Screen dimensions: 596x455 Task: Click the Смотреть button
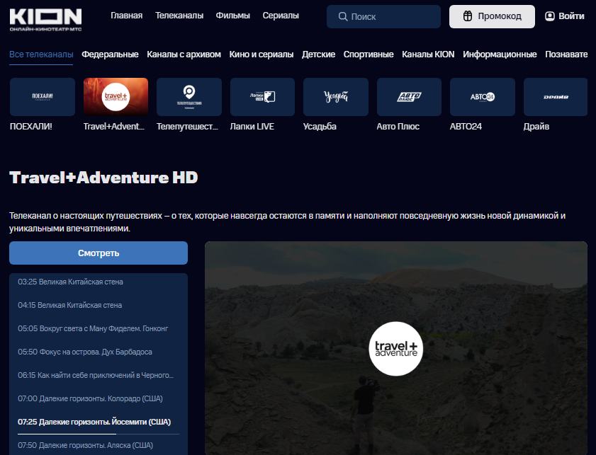point(99,253)
